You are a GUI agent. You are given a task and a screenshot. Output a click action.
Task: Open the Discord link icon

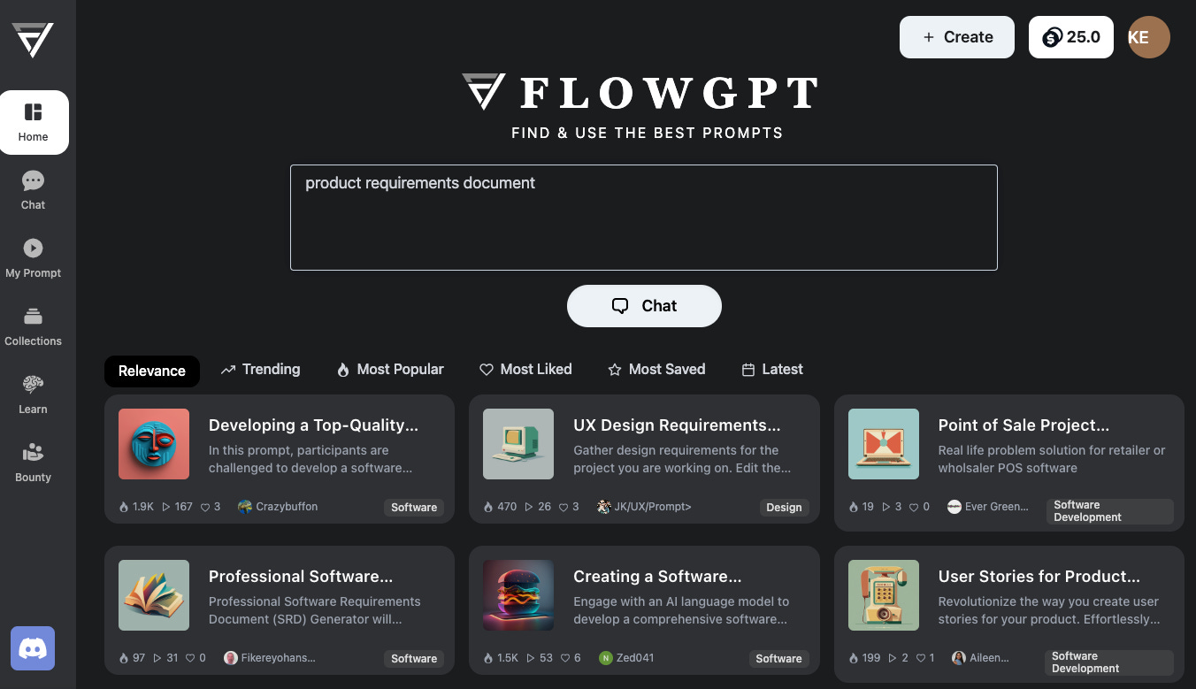(x=33, y=648)
